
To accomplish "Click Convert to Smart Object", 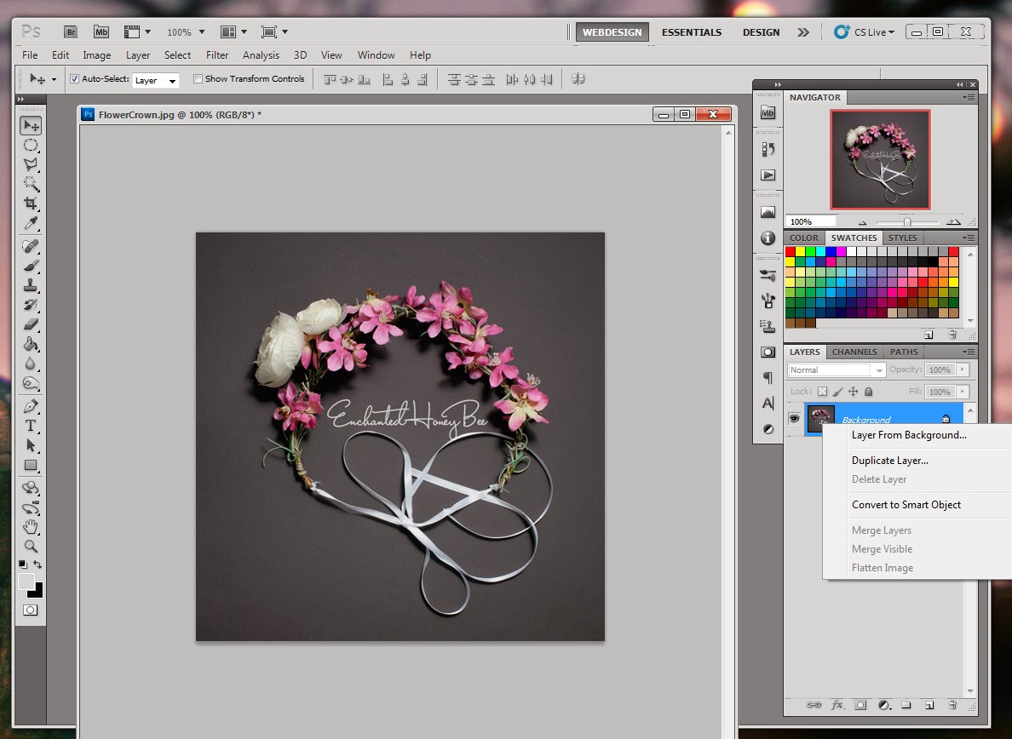I will click(x=906, y=505).
